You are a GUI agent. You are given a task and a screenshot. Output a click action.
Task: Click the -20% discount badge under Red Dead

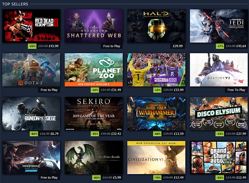pos(32,46)
